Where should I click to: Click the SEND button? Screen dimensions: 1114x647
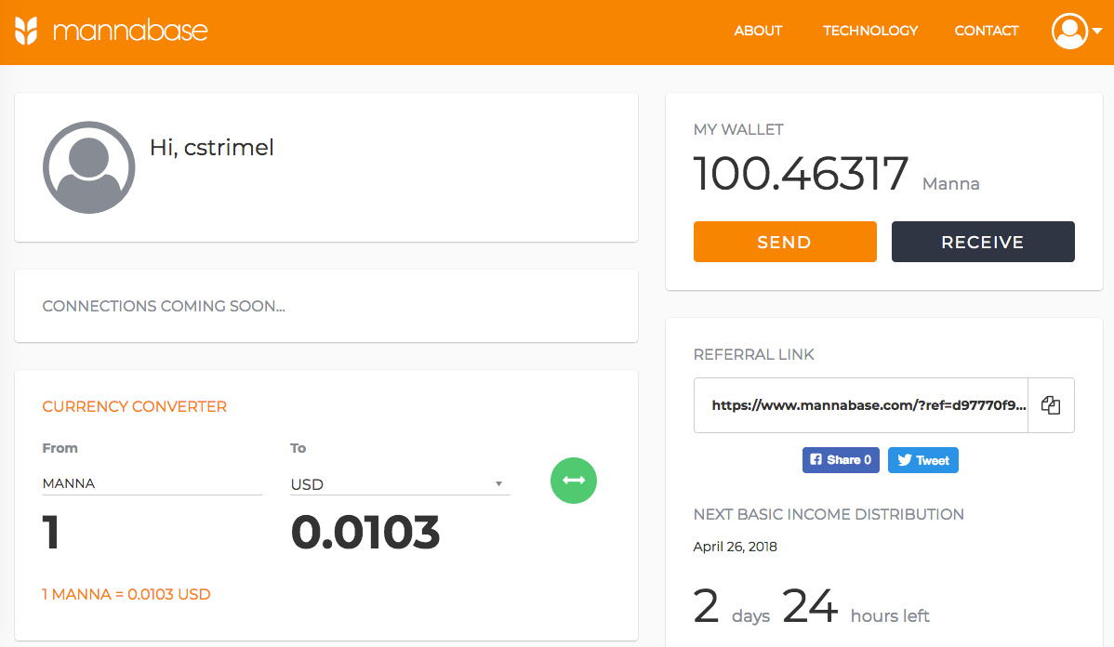pos(784,242)
